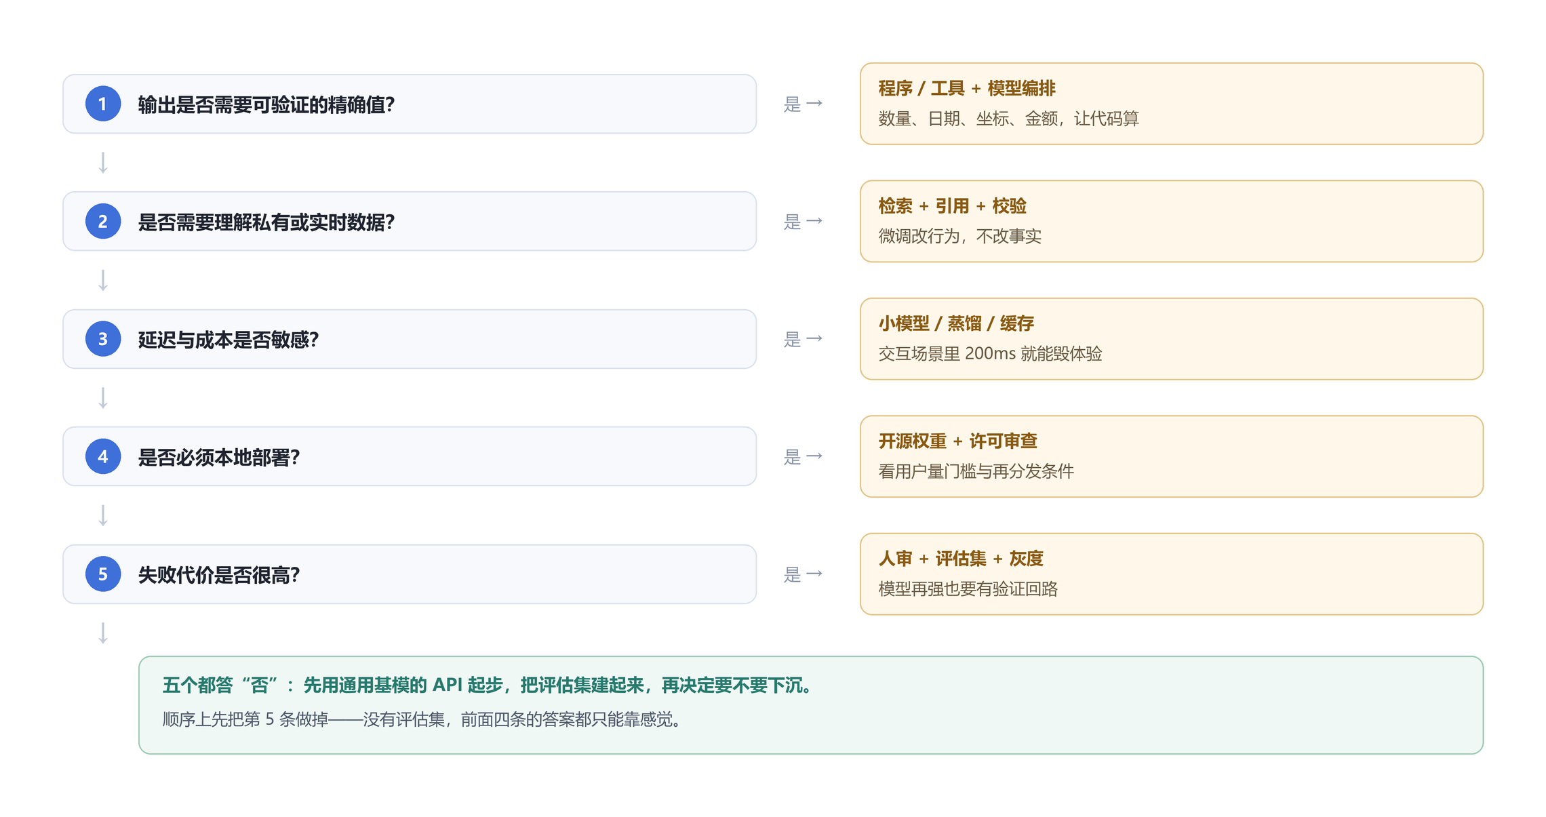Click 是 → label beside question 4
Screen dimensions: 1546x817
(803, 456)
